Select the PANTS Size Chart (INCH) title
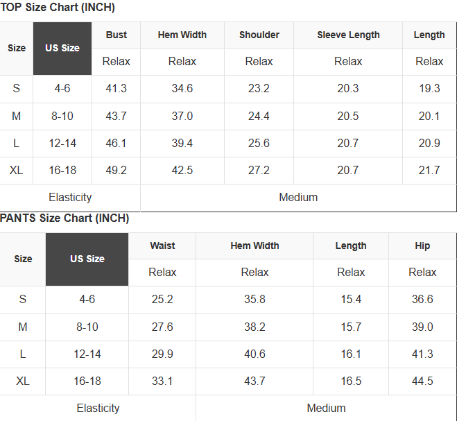Viewport: 457px width, 421px height. click(64, 218)
